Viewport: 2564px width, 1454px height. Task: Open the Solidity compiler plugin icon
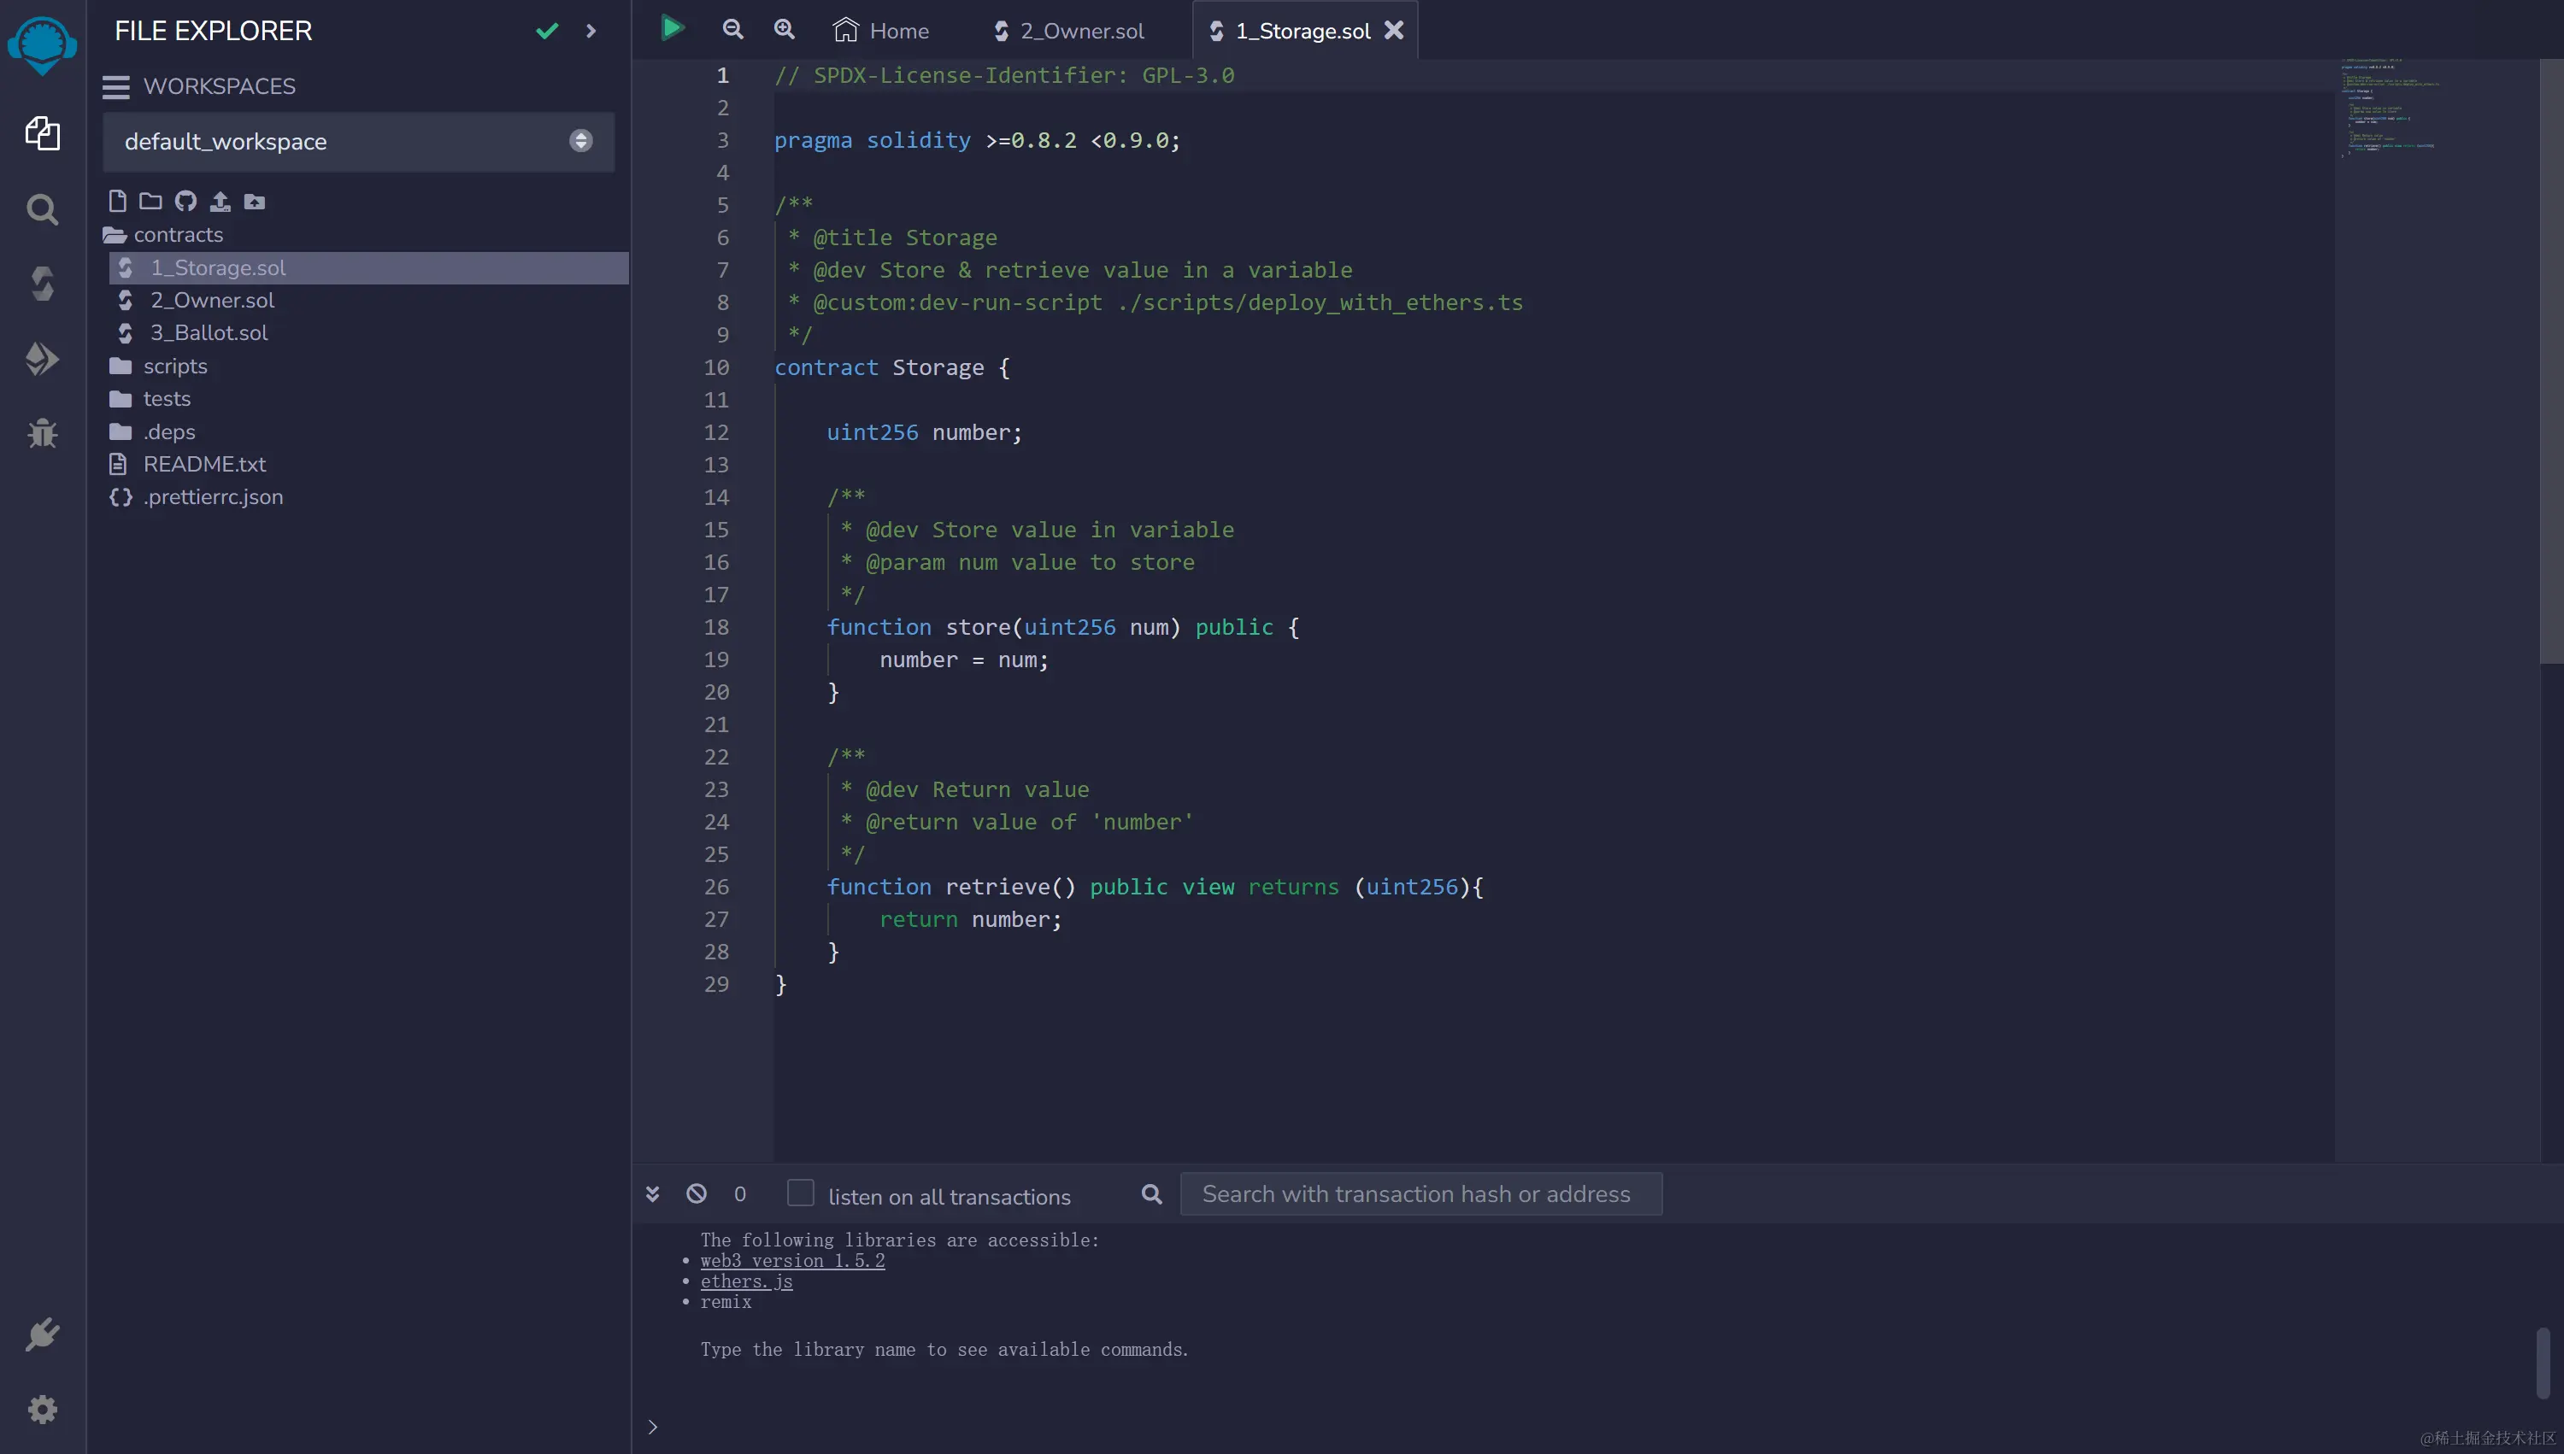(42, 284)
